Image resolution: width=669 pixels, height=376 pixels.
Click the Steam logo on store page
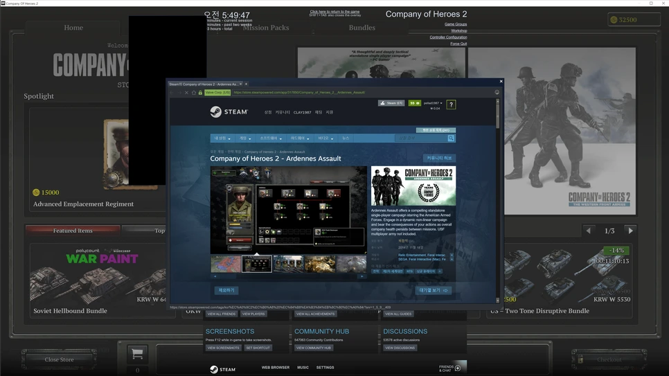click(229, 111)
